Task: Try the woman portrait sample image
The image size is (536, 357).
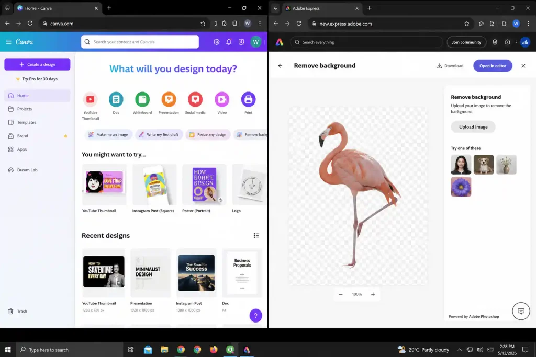Action: click(x=461, y=165)
